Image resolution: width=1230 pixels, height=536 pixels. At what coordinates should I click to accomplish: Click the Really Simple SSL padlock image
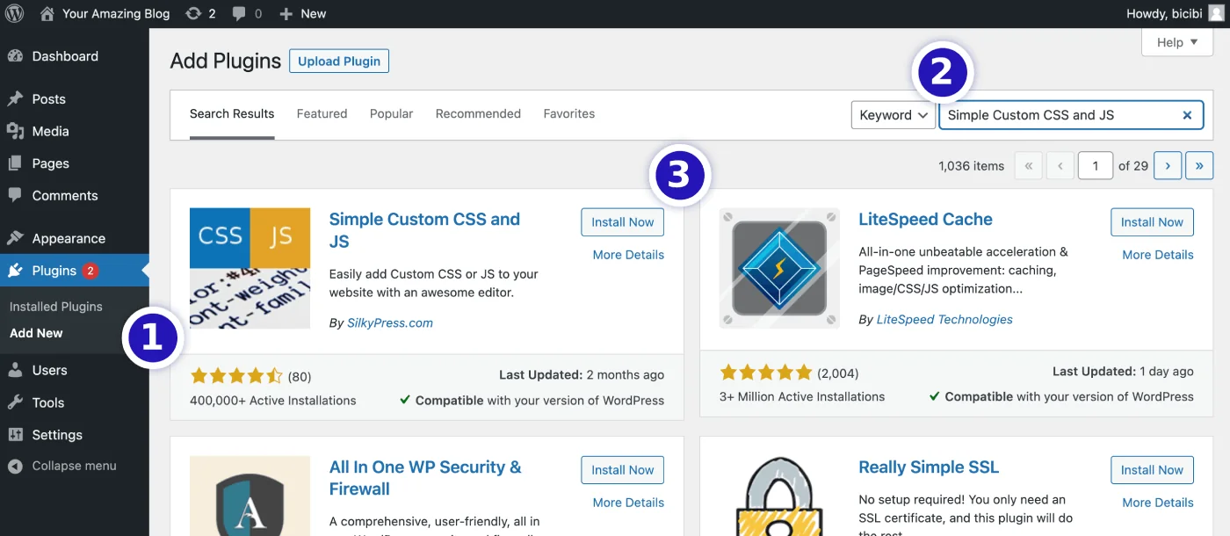(x=778, y=496)
